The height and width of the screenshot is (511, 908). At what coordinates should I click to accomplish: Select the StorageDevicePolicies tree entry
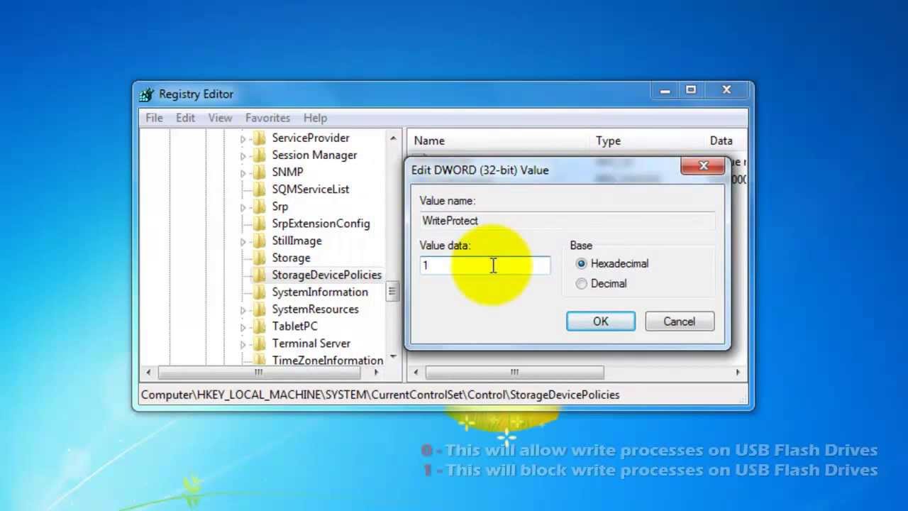(326, 275)
